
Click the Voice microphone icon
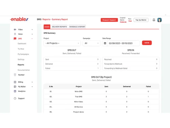(15, 34)
